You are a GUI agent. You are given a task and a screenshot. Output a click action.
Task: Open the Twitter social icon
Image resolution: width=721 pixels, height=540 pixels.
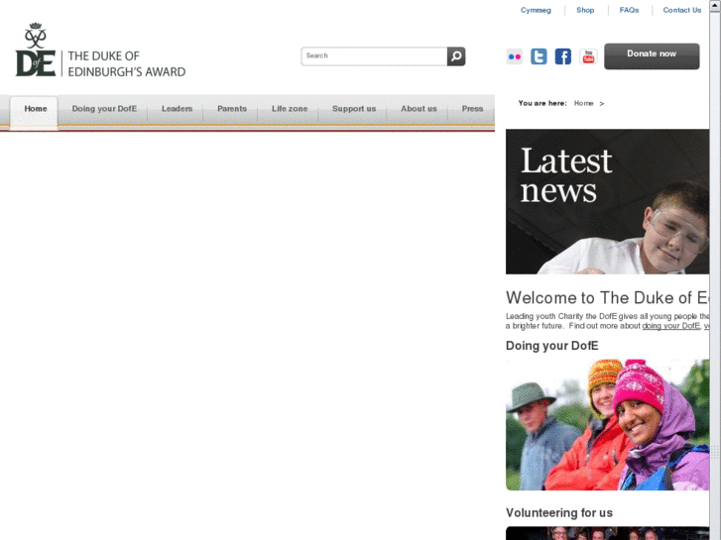pyautogui.click(x=539, y=56)
